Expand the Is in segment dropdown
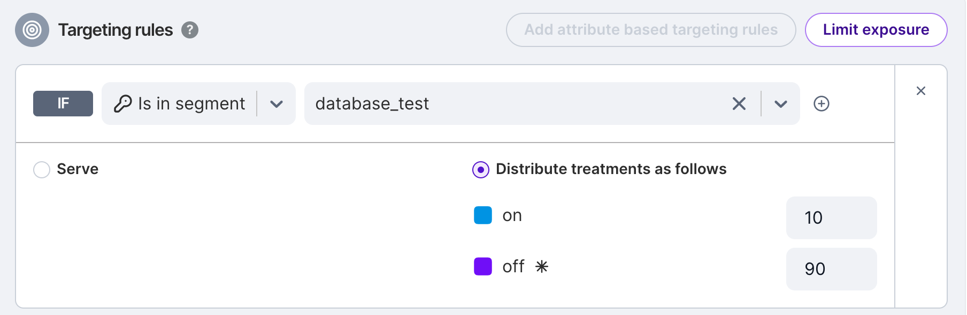 pos(277,104)
